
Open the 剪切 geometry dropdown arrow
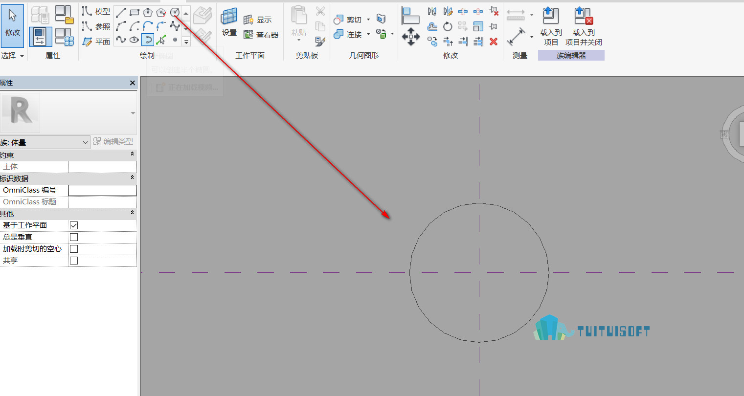tap(369, 20)
